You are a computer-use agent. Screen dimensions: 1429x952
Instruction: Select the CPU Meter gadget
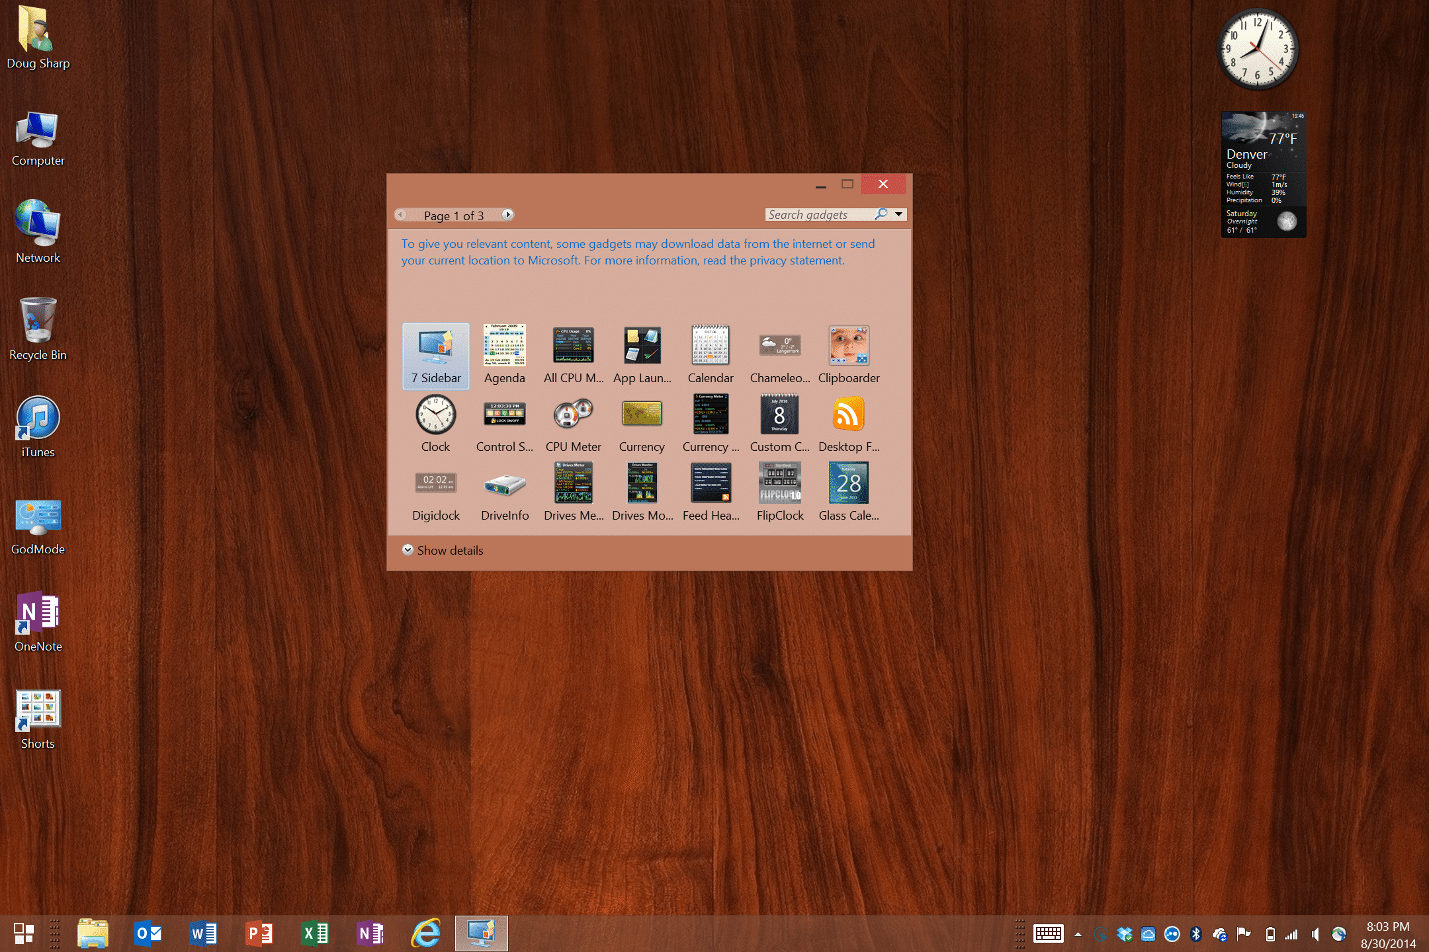pyautogui.click(x=574, y=424)
